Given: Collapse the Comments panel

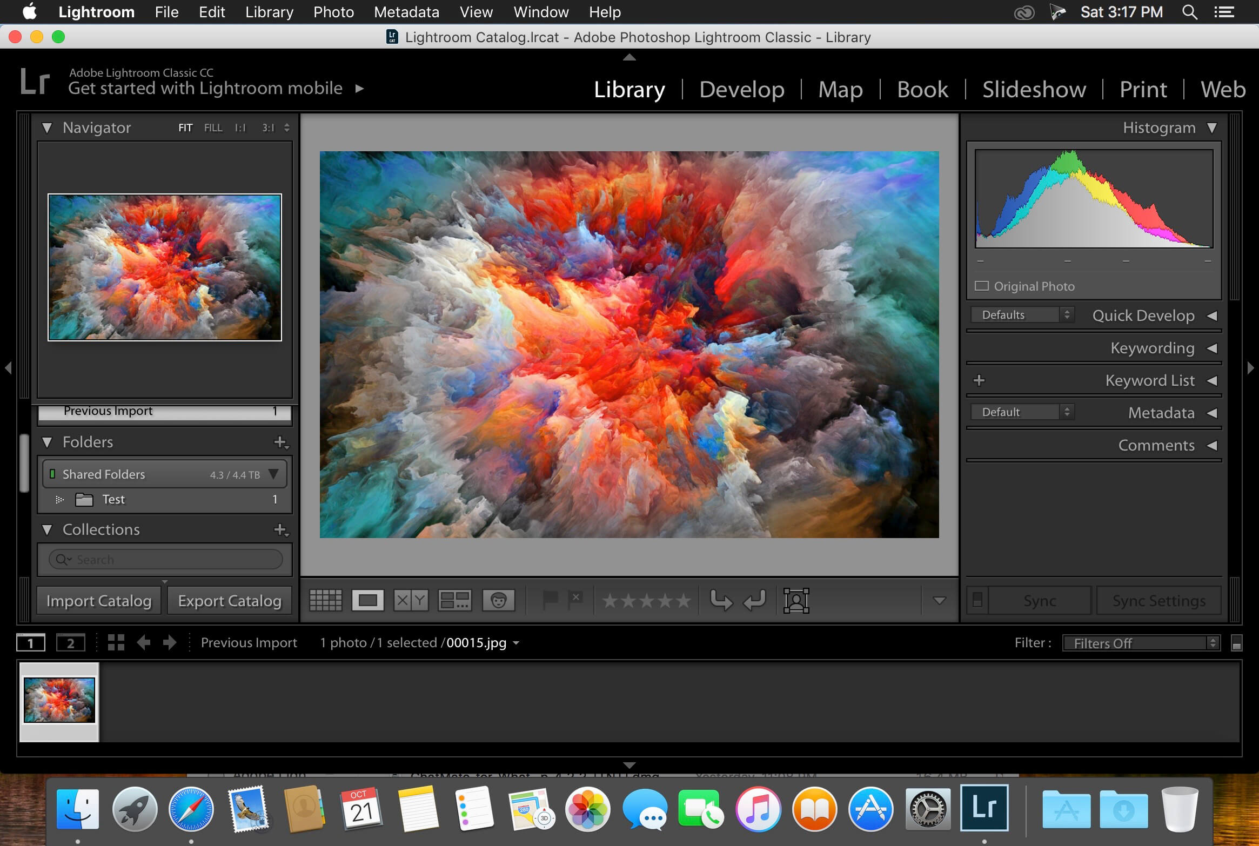Looking at the screenshot, I should pos(1210,445).
